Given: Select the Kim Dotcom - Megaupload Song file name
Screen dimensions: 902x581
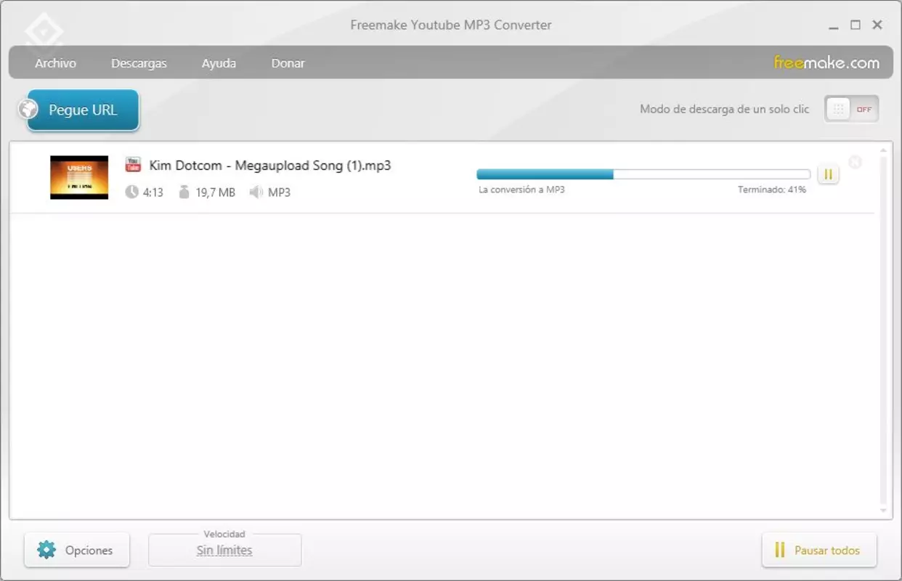Looking at the screenshot, I should [x=270, y=166].
